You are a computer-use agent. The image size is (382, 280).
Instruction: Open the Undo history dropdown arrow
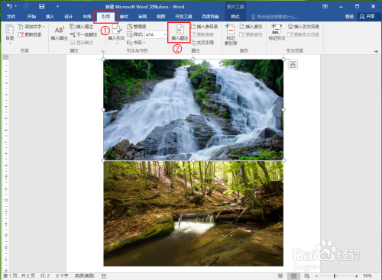coord(16,6)
